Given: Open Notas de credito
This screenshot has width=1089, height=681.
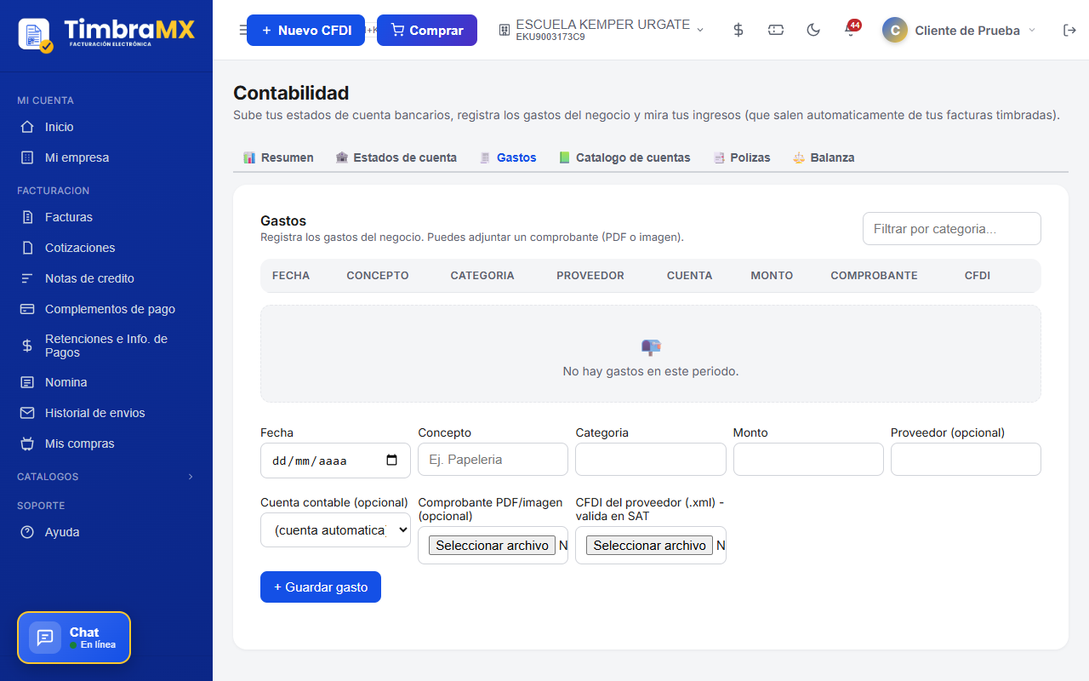Looking at the screenshot, I should [106, 278].
